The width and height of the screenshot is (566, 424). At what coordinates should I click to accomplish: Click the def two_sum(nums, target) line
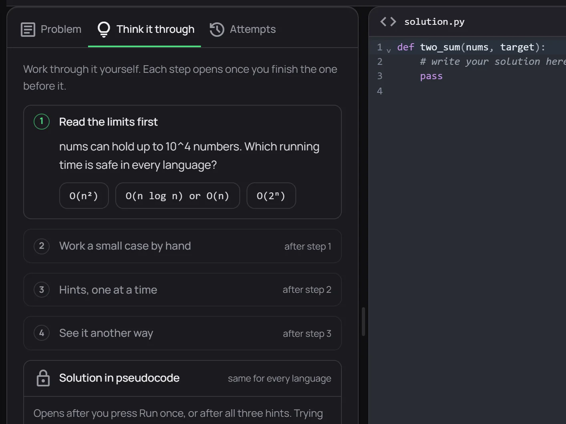coord(471,47)
